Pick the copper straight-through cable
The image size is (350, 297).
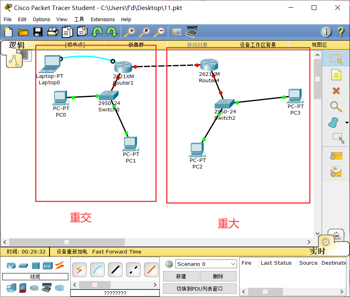click(115, 269)
